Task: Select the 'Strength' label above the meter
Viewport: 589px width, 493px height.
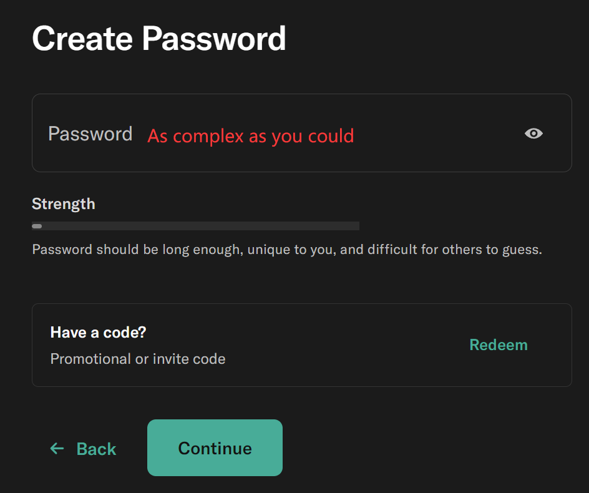Action: [x=64, y=204]
